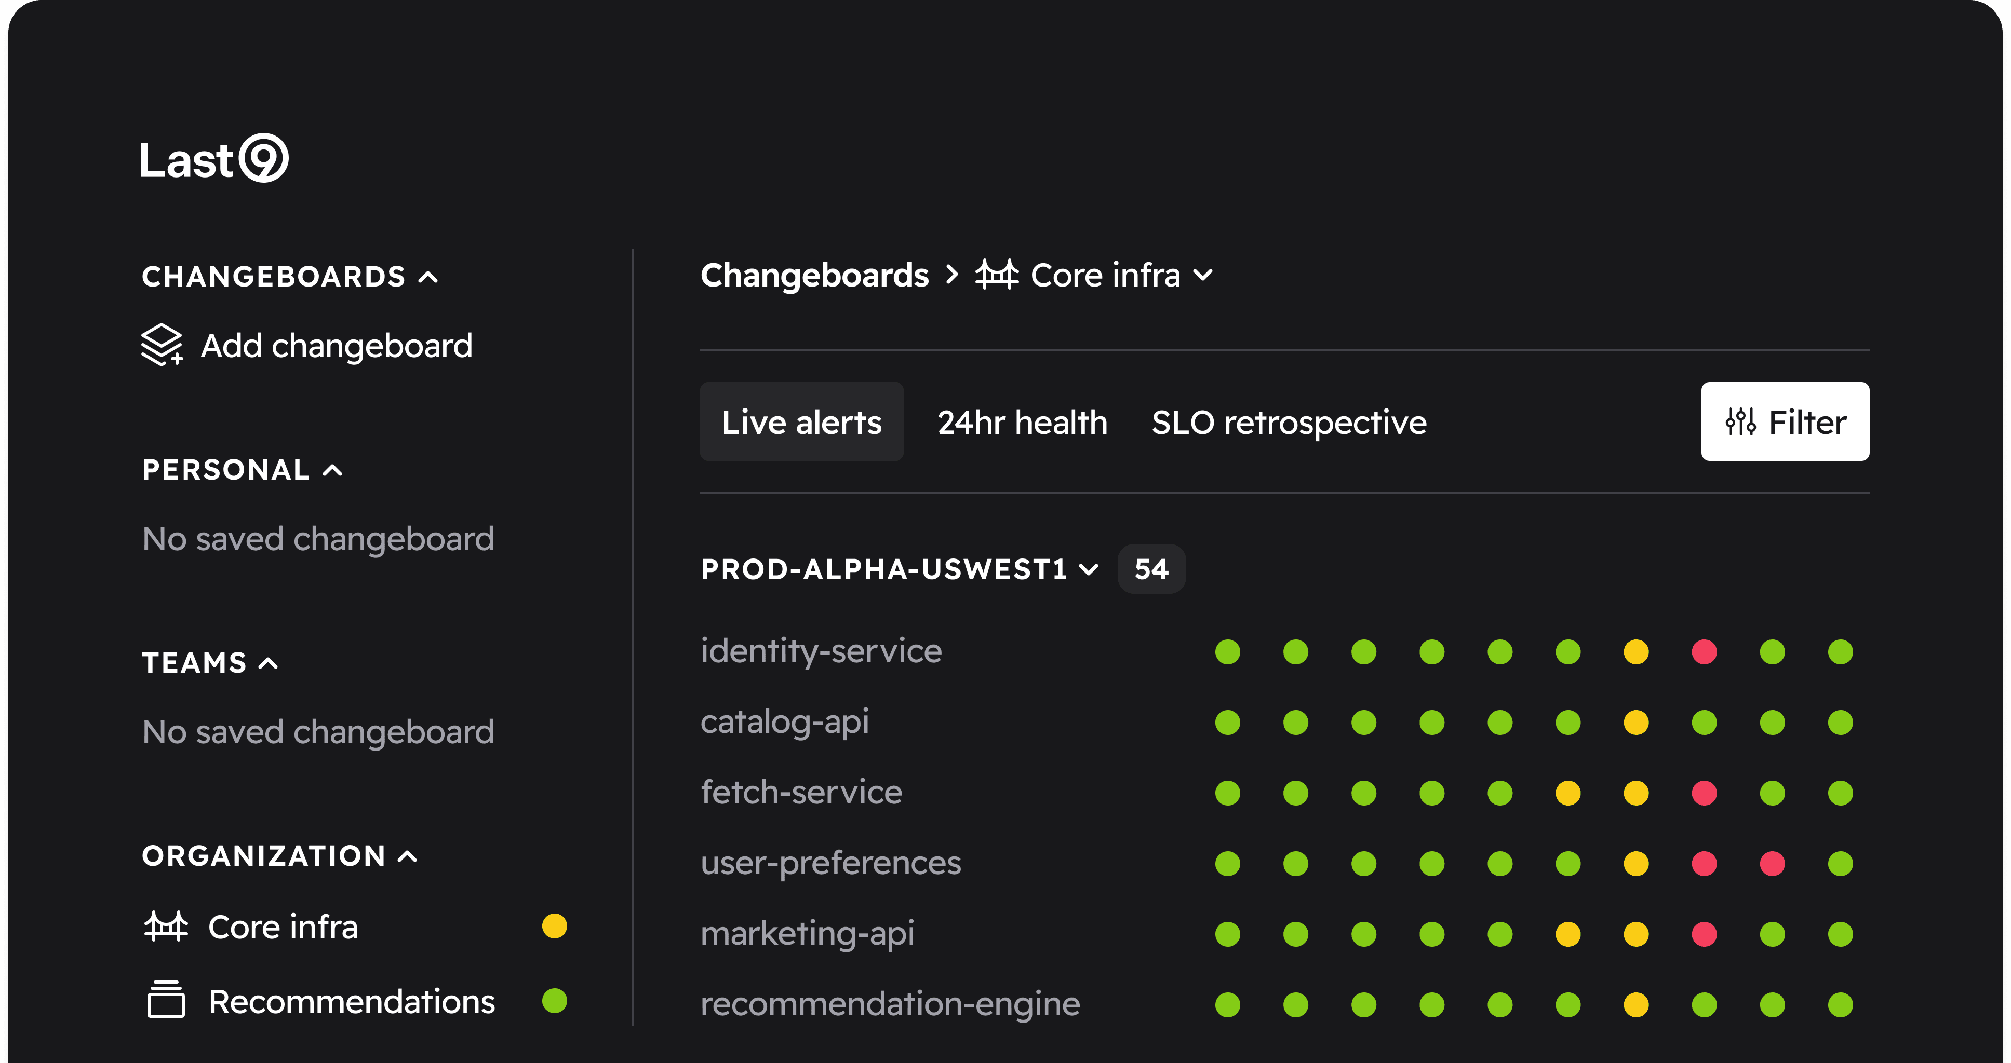The image size is (2011, 1063).
Task: Click the Last9 logo
Action: click(x=214, y=159)
